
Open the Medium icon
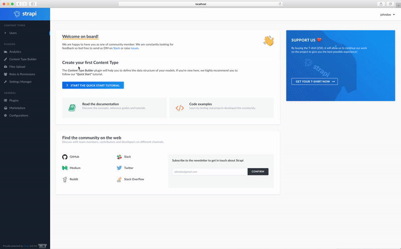tap(65, 168)
